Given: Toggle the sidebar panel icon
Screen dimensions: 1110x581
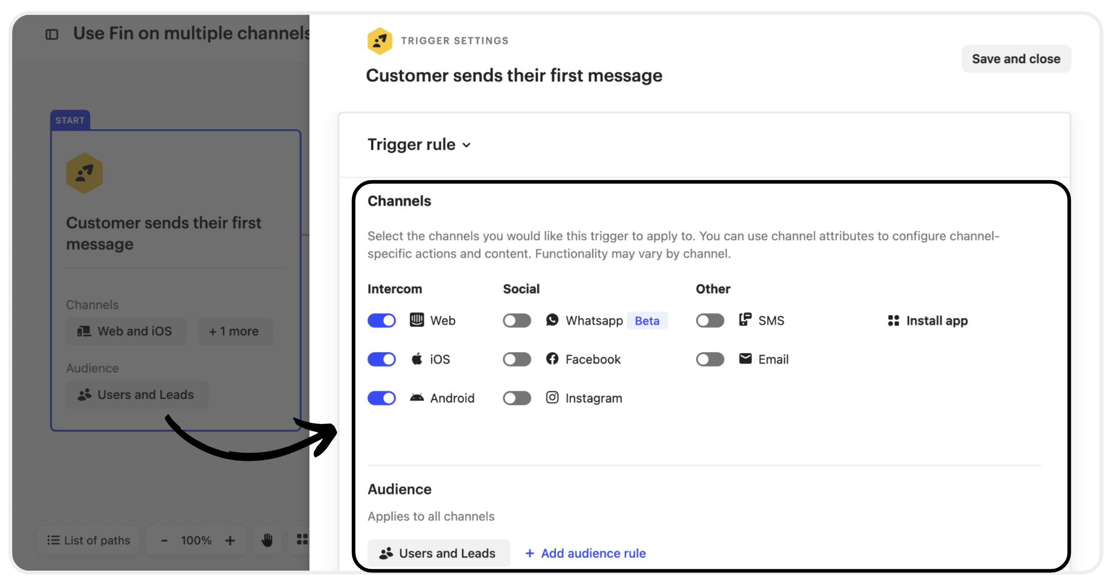Looking at the screenshot, I should 52,34.
